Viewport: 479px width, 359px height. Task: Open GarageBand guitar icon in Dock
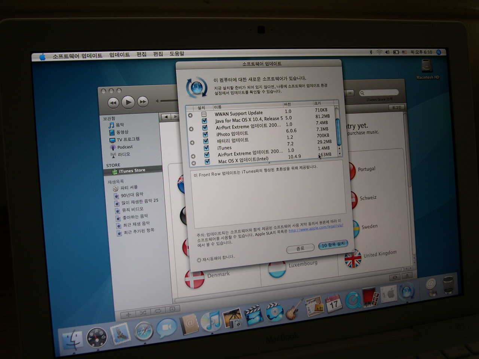295,309
